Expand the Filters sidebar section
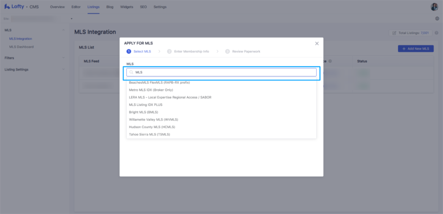 click(63, 58)
